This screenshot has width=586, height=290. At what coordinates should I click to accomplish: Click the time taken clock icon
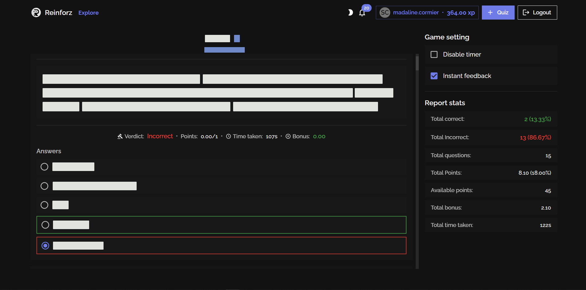[x=229, y=136]
